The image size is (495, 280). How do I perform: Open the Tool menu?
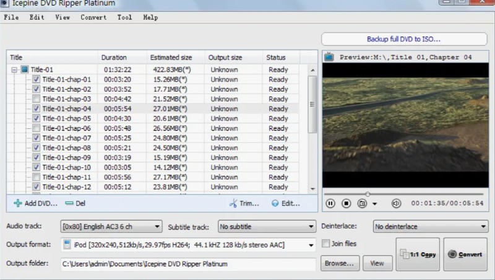(x=124, y=17)
